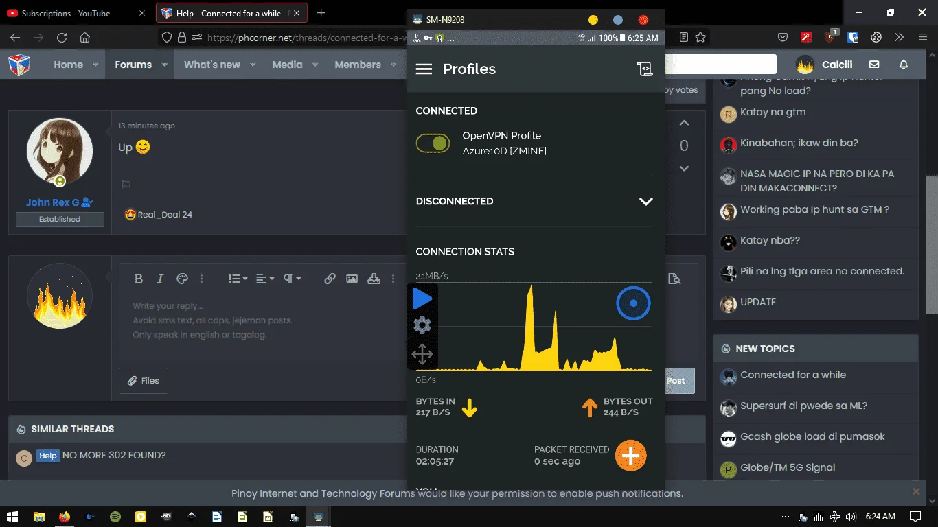This screenshot has height=527, width=938.
Task: Toggle off the Azure10D OpenVPN profile switch
Action: tap(433, 143)
